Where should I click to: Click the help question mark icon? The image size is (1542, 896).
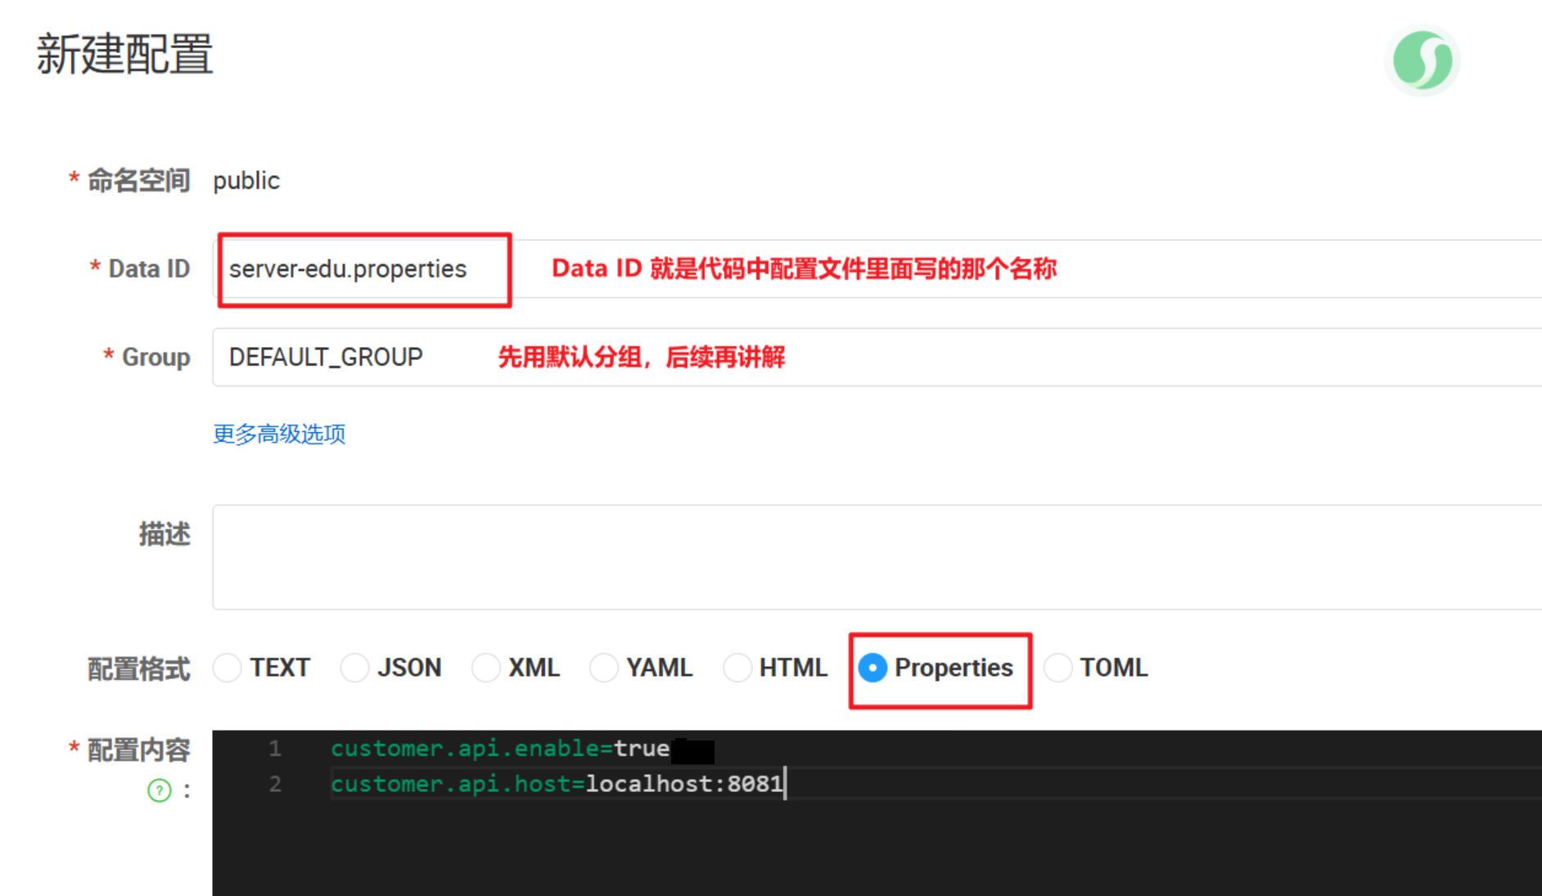pos(160,790)
